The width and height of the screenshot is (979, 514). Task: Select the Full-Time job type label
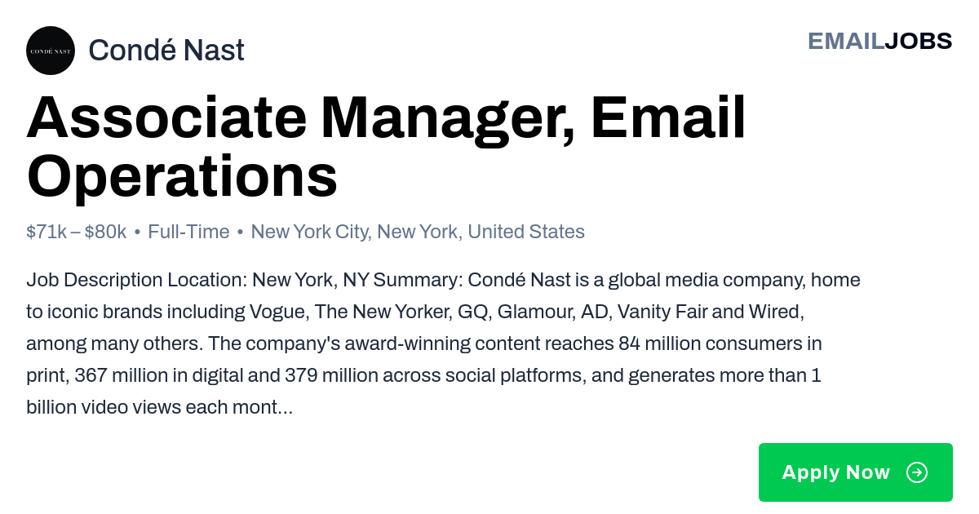coord(188,232)
